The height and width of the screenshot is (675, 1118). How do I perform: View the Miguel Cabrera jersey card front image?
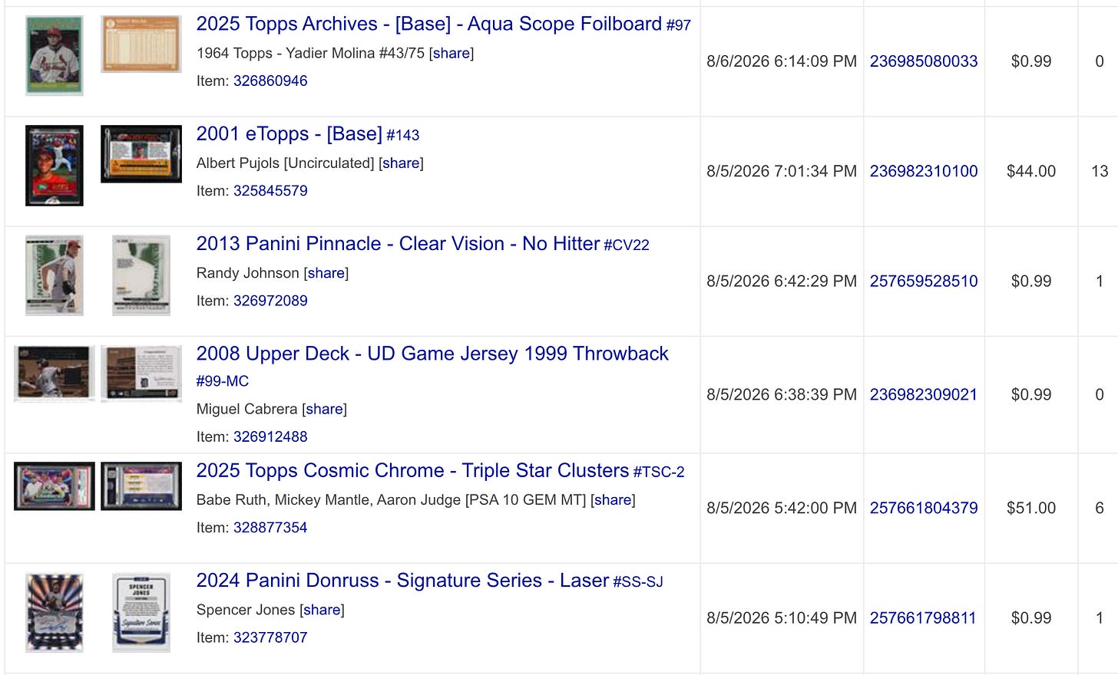55,374
